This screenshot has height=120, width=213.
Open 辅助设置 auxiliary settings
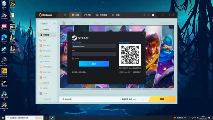click(67, 99)
